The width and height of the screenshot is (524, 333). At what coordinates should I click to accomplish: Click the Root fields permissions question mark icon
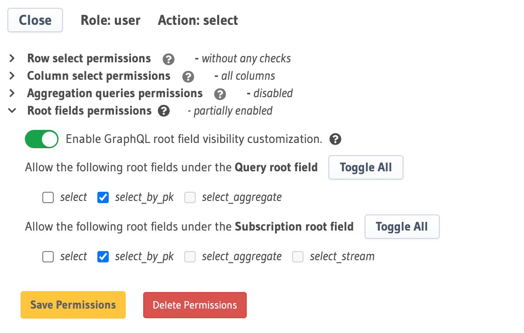click(163, 111)
